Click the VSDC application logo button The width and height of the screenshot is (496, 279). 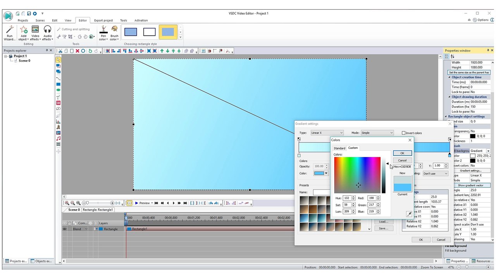8,16
